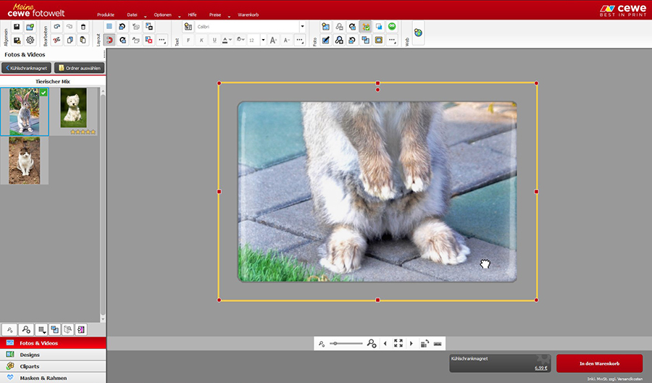This screenshot has height=383, width=652.
Task: Toggle italic text formatting
Action: coord(201,41)
